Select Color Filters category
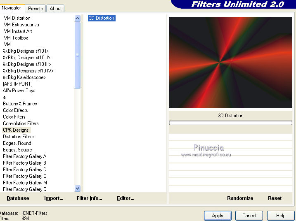The height and width of the screenshot is (221, 296). (14, 117)
